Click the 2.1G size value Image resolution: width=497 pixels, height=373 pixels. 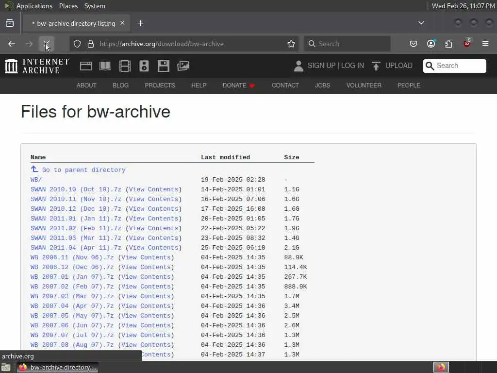tap(292, 248)
